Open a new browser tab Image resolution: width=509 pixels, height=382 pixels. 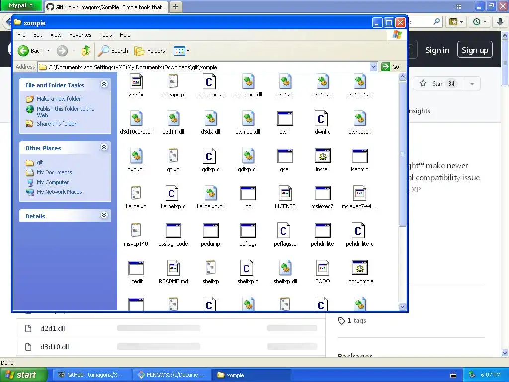(175, 6)
